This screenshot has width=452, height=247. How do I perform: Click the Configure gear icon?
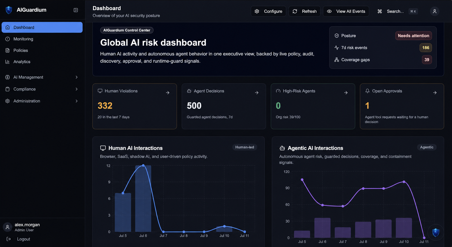pos(257,11)
